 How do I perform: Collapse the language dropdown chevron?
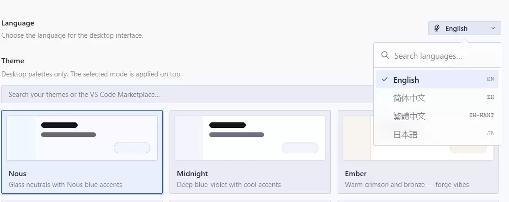[493, 28]
